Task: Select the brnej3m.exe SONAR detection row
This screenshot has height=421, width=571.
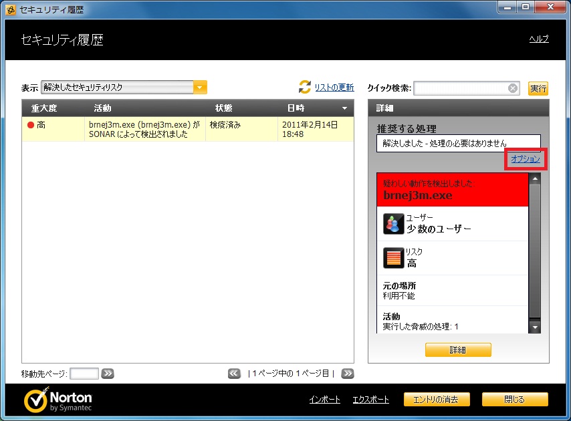Action: tap(188, 129)
